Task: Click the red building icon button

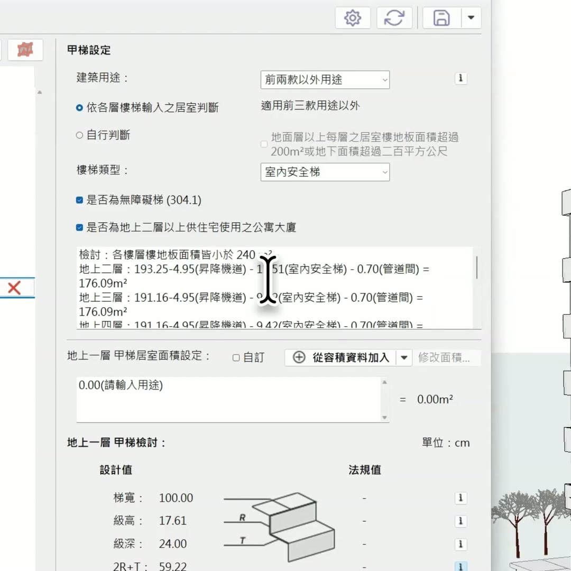Action: click(25, 50)
